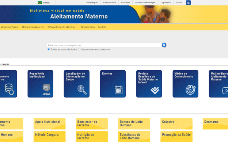This screenshot has width=228, height=142.
Task: Open the Colostro yellow topic tile
Action: point(176,123)
